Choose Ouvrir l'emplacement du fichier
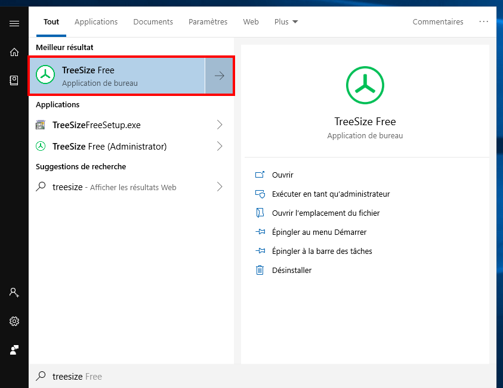 [x=326, y=213]
